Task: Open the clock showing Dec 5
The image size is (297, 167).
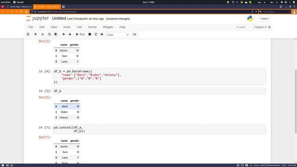Action: coord(148,2)
